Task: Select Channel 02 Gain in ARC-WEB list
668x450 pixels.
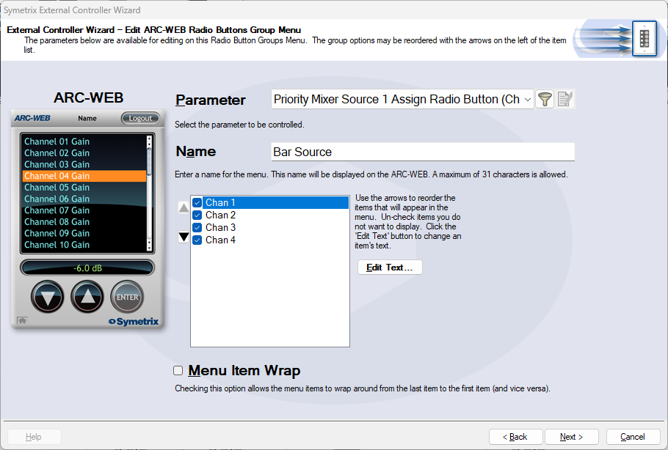Action: pyautogui.click(x=57, y=153)
